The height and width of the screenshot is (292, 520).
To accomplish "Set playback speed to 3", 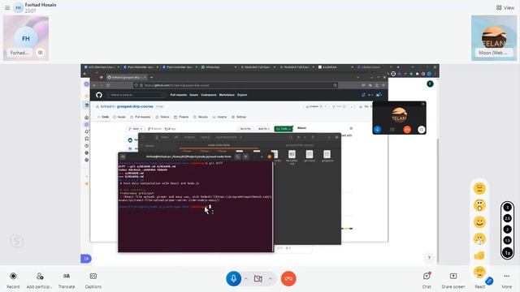I will (507, 208).
